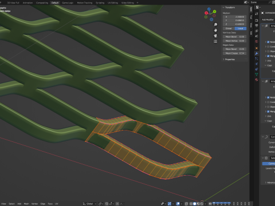Toggle camera view with the camera icon
The width and height of the screenshot is (275, 206).
tap(215, 36)
